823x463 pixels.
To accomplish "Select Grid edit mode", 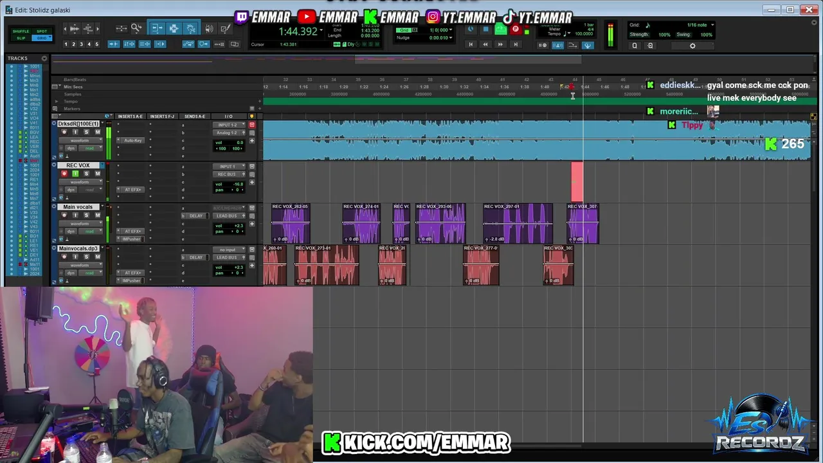I will point(42,38).
